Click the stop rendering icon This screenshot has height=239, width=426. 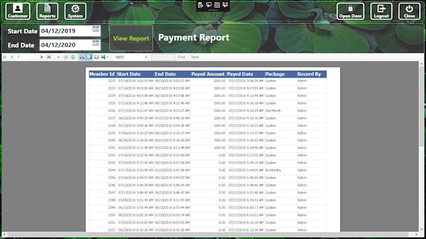[x=66, y=57]
